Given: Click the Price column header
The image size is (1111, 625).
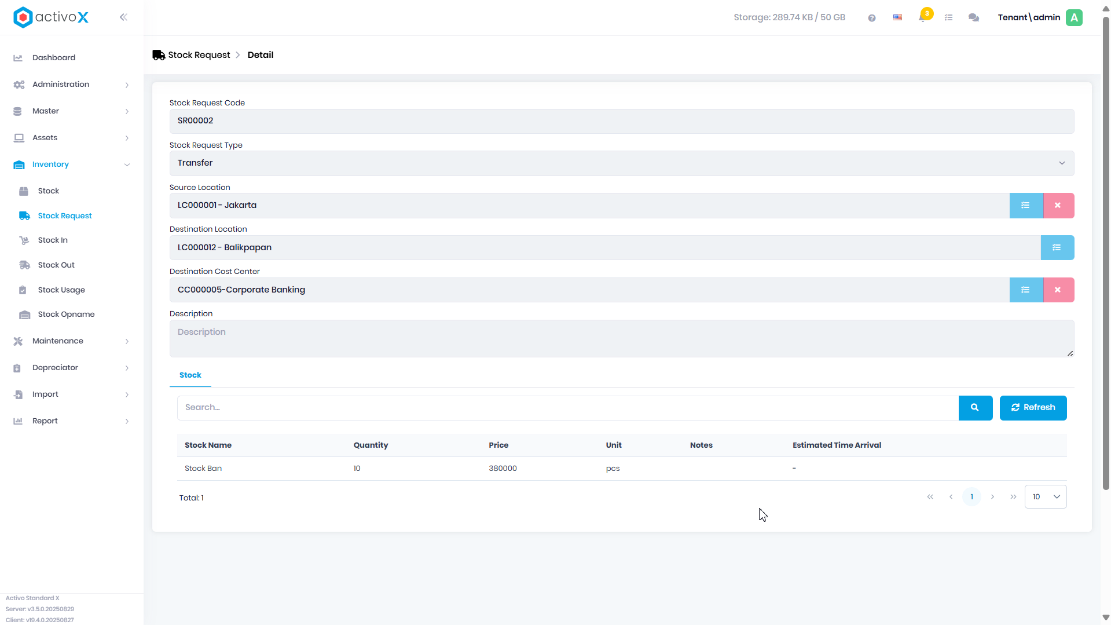Looking at the screenshot, I should pos(498,445).
